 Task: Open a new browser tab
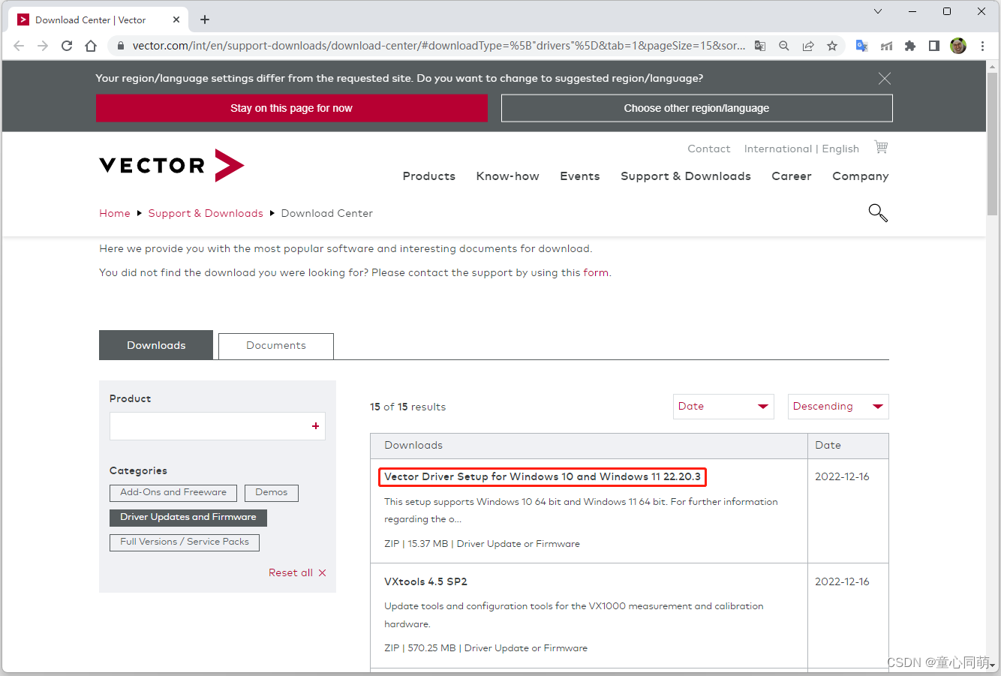(205, 20)
